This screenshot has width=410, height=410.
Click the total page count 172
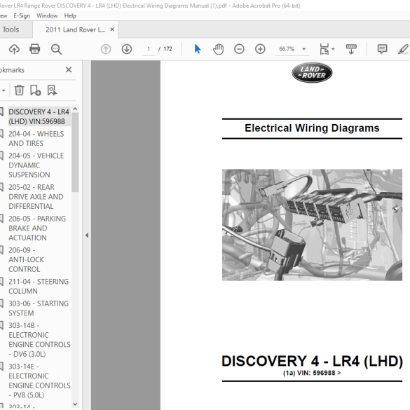click(x=168, y=49)
